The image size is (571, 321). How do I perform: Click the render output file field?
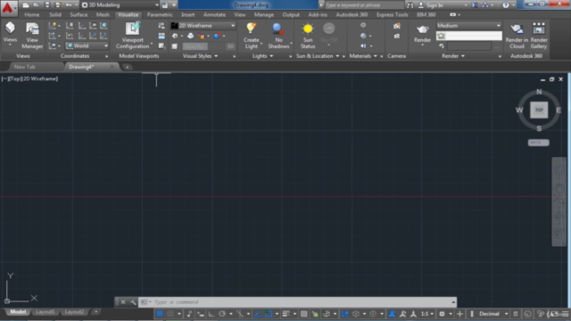(x=468, y=46)
